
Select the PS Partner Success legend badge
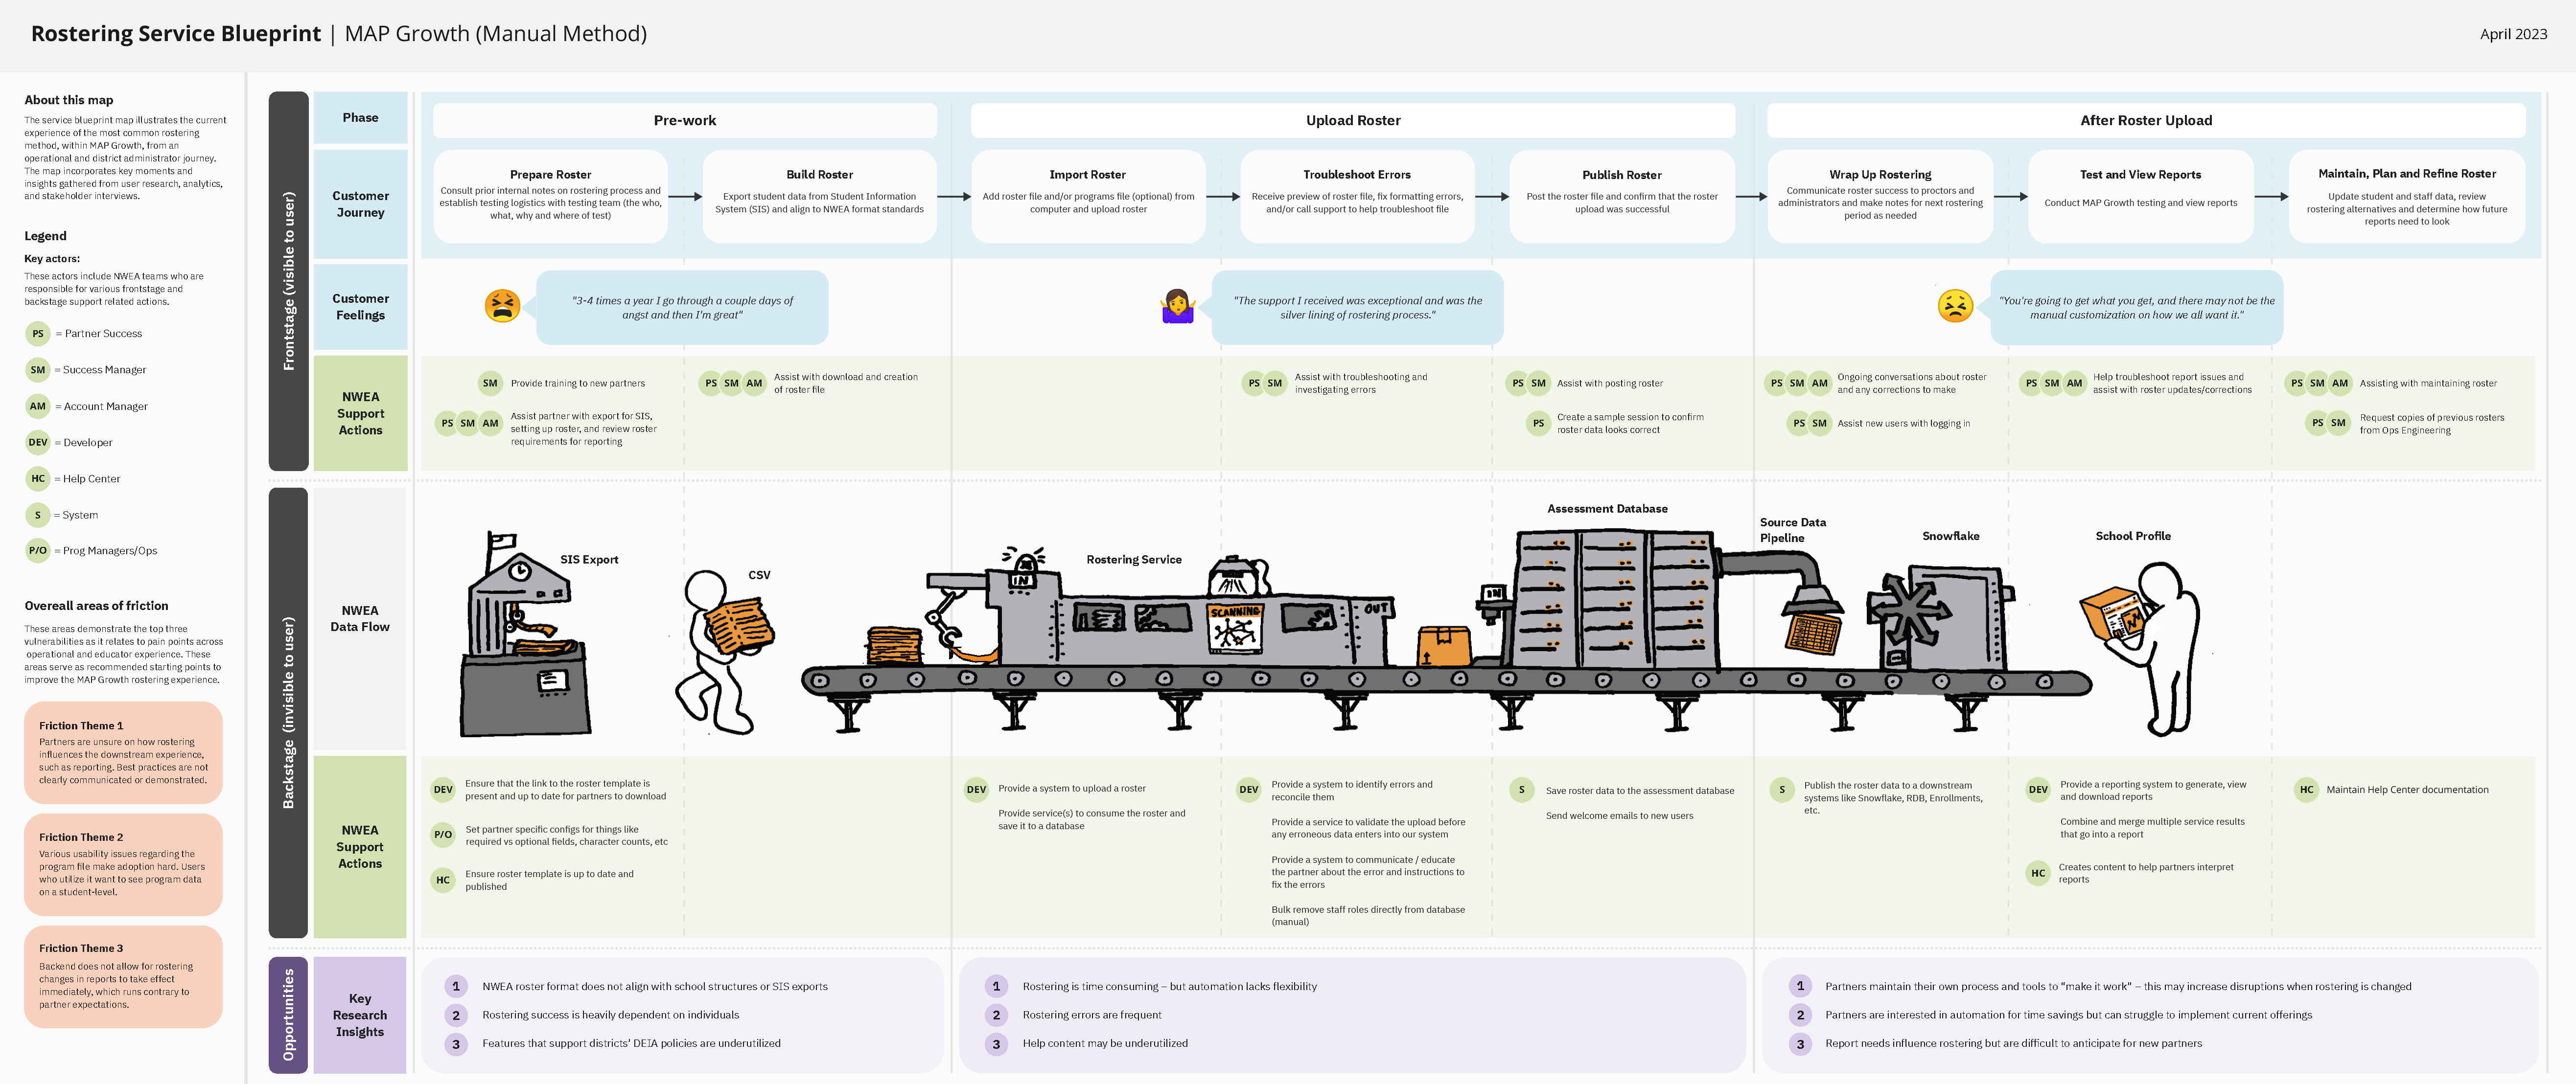tap(37, 333)
